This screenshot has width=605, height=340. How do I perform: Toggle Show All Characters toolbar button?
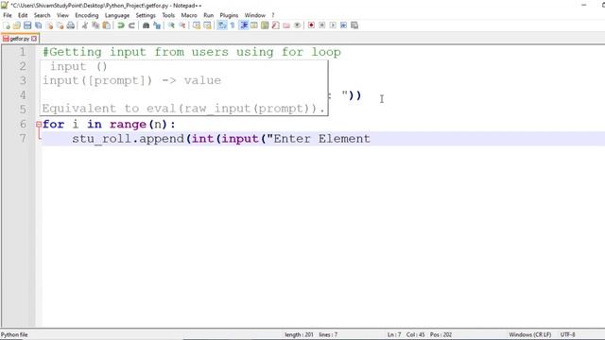pos(233,25)
